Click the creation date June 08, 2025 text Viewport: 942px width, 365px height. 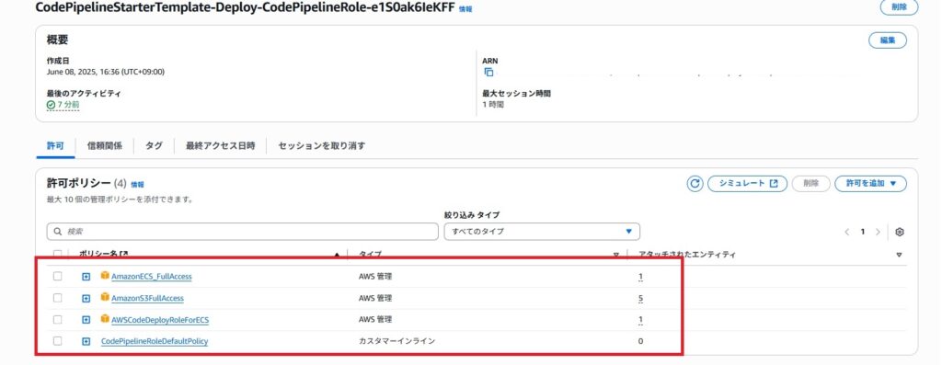tap(106, 72)
